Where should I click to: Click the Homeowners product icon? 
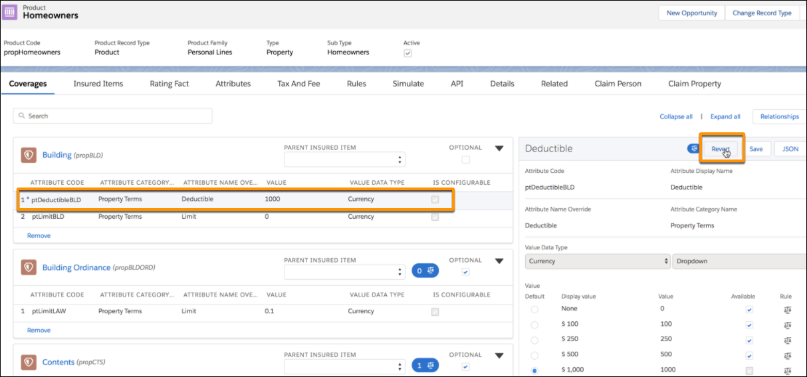(11, 12)
